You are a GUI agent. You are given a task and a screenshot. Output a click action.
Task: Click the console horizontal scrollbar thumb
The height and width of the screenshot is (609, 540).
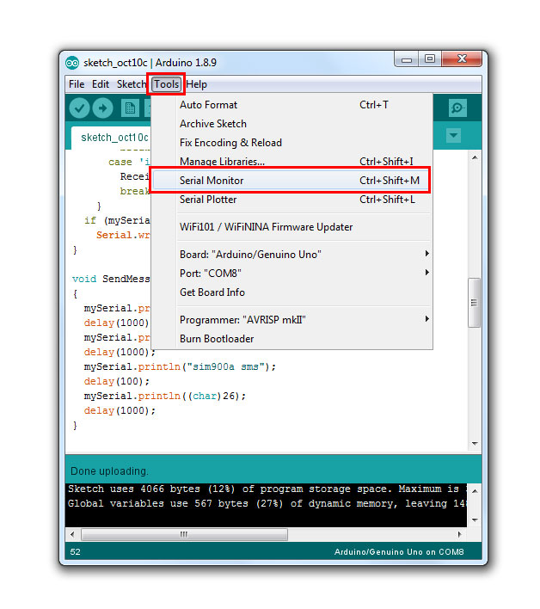184,534
